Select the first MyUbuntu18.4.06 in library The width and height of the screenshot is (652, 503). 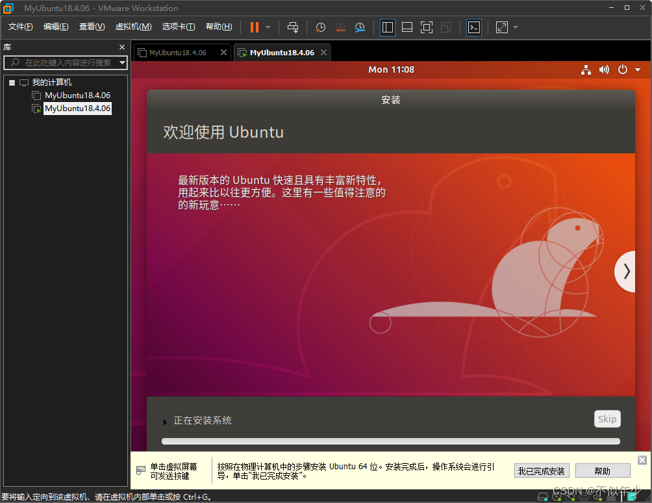coord(77,96)
